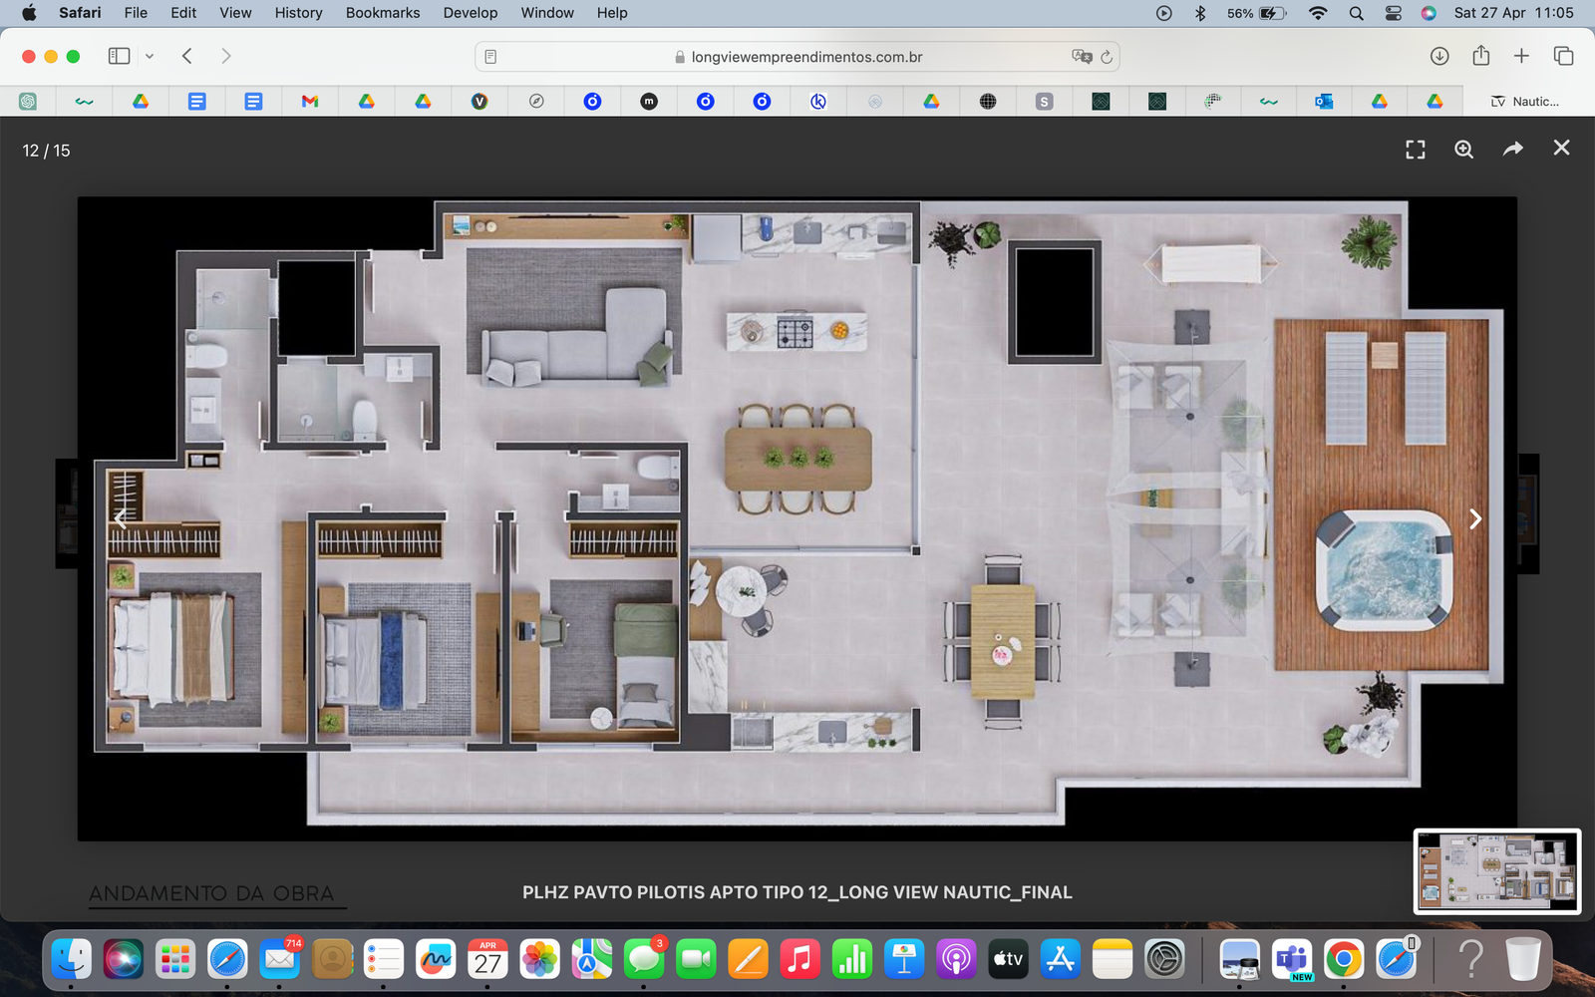Open the Gmail pinned tab
This screenshot has height=997, width=1595.
pyautogui.click(x=310, y=102)
